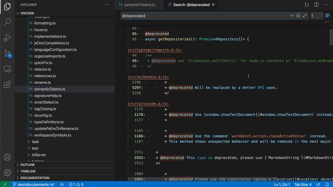Follow src/typings/require.d.ts result link
This screenshot has width=333, height=187.
[x=155, y=50]
